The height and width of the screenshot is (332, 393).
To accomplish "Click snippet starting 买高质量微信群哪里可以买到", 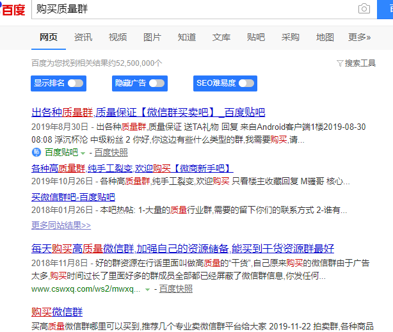I will coord(202,326).
